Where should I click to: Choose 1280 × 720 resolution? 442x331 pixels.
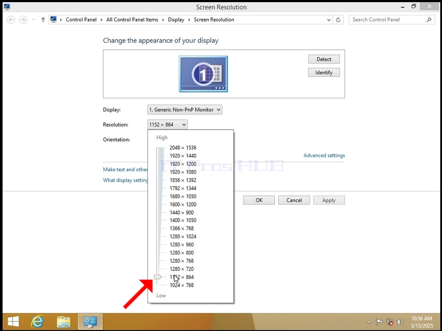pos(182,269)
